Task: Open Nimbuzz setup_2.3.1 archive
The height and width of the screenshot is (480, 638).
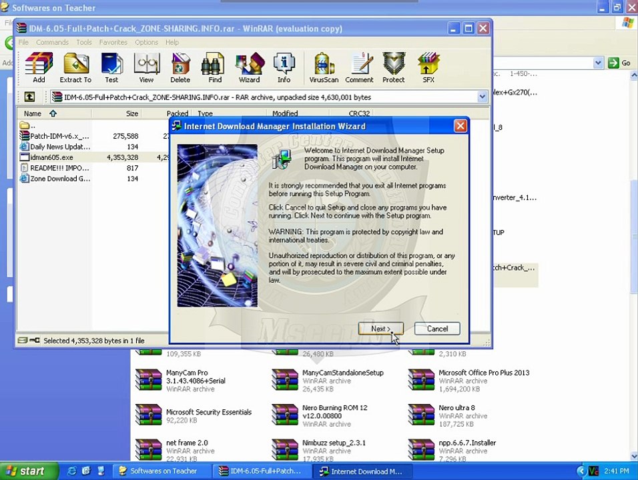Action: click(x=319, y=450)
